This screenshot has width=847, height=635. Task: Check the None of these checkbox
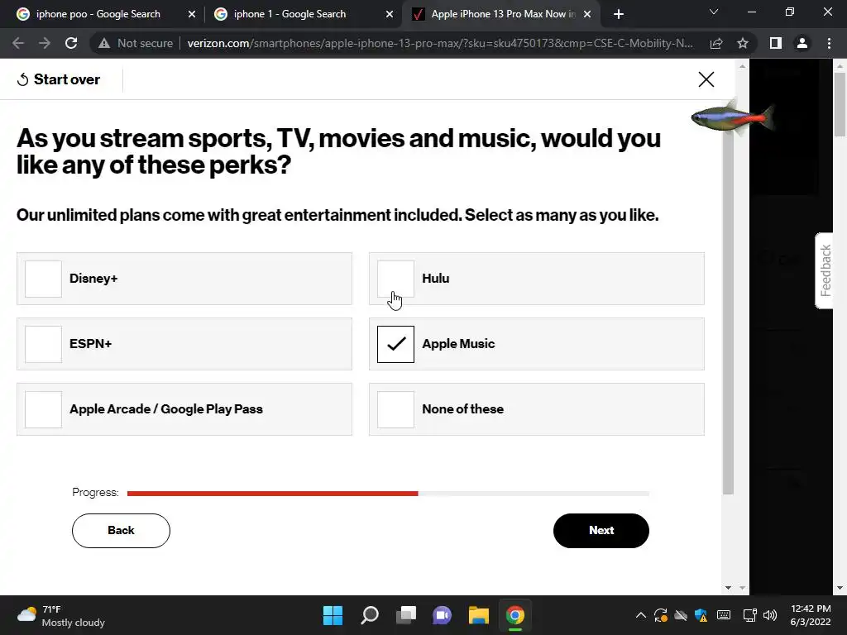click(x=395, y=409)
